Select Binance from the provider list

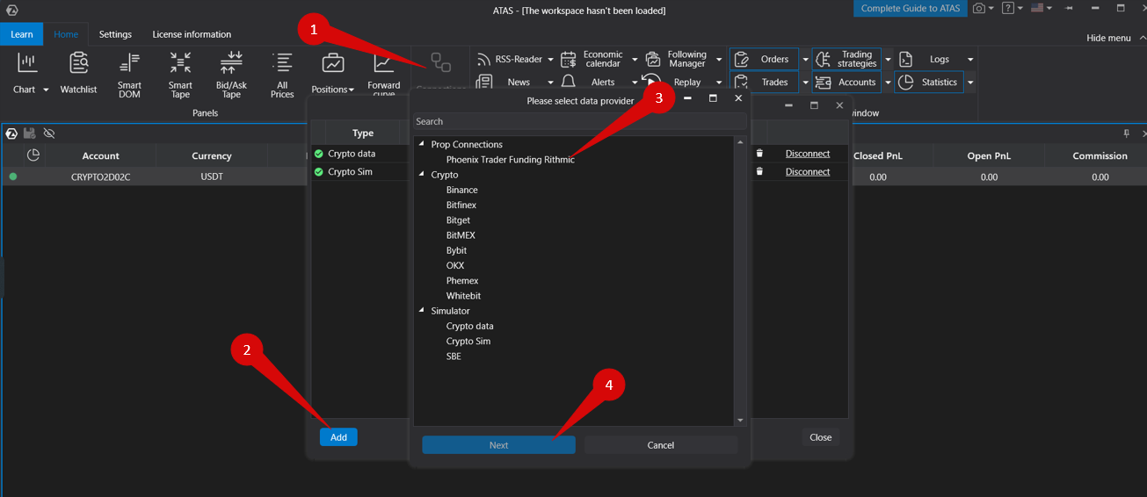[x=461, y=191]
